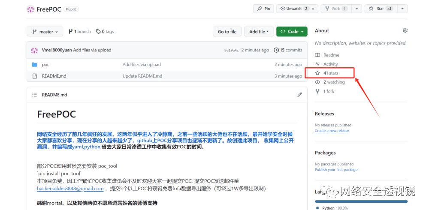This screenshot has width=429, height=210.
Task: Open the Star lists dropdown arrow
Action: tap(402, 9)
